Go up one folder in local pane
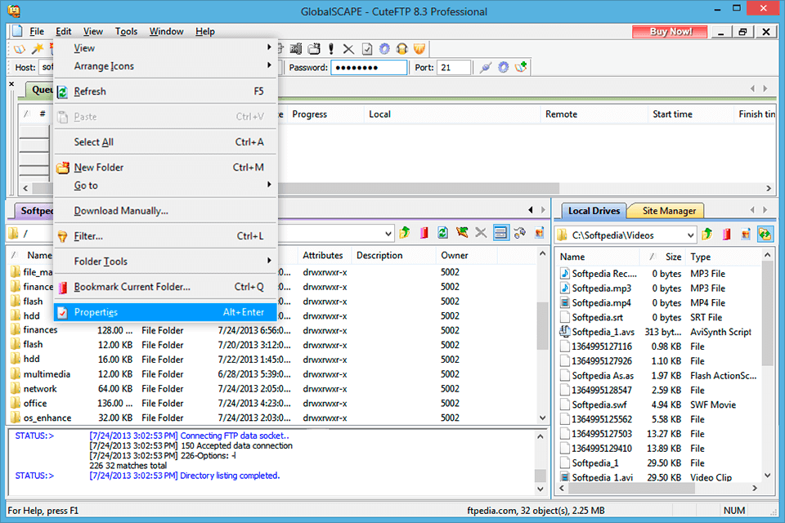This screenshot has height=523, width=785. coord(707,235)
